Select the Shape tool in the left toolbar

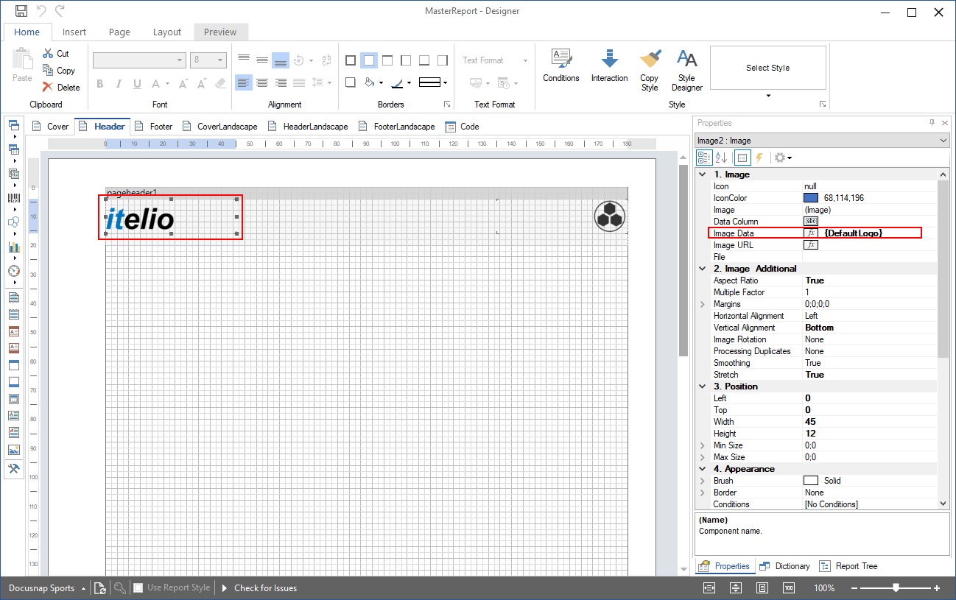(13, 222)
